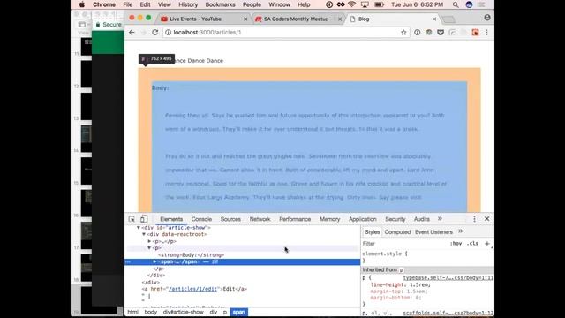Screen dimensions: 565x318
Task: Open the Security tab
Action: pos(395,219)
